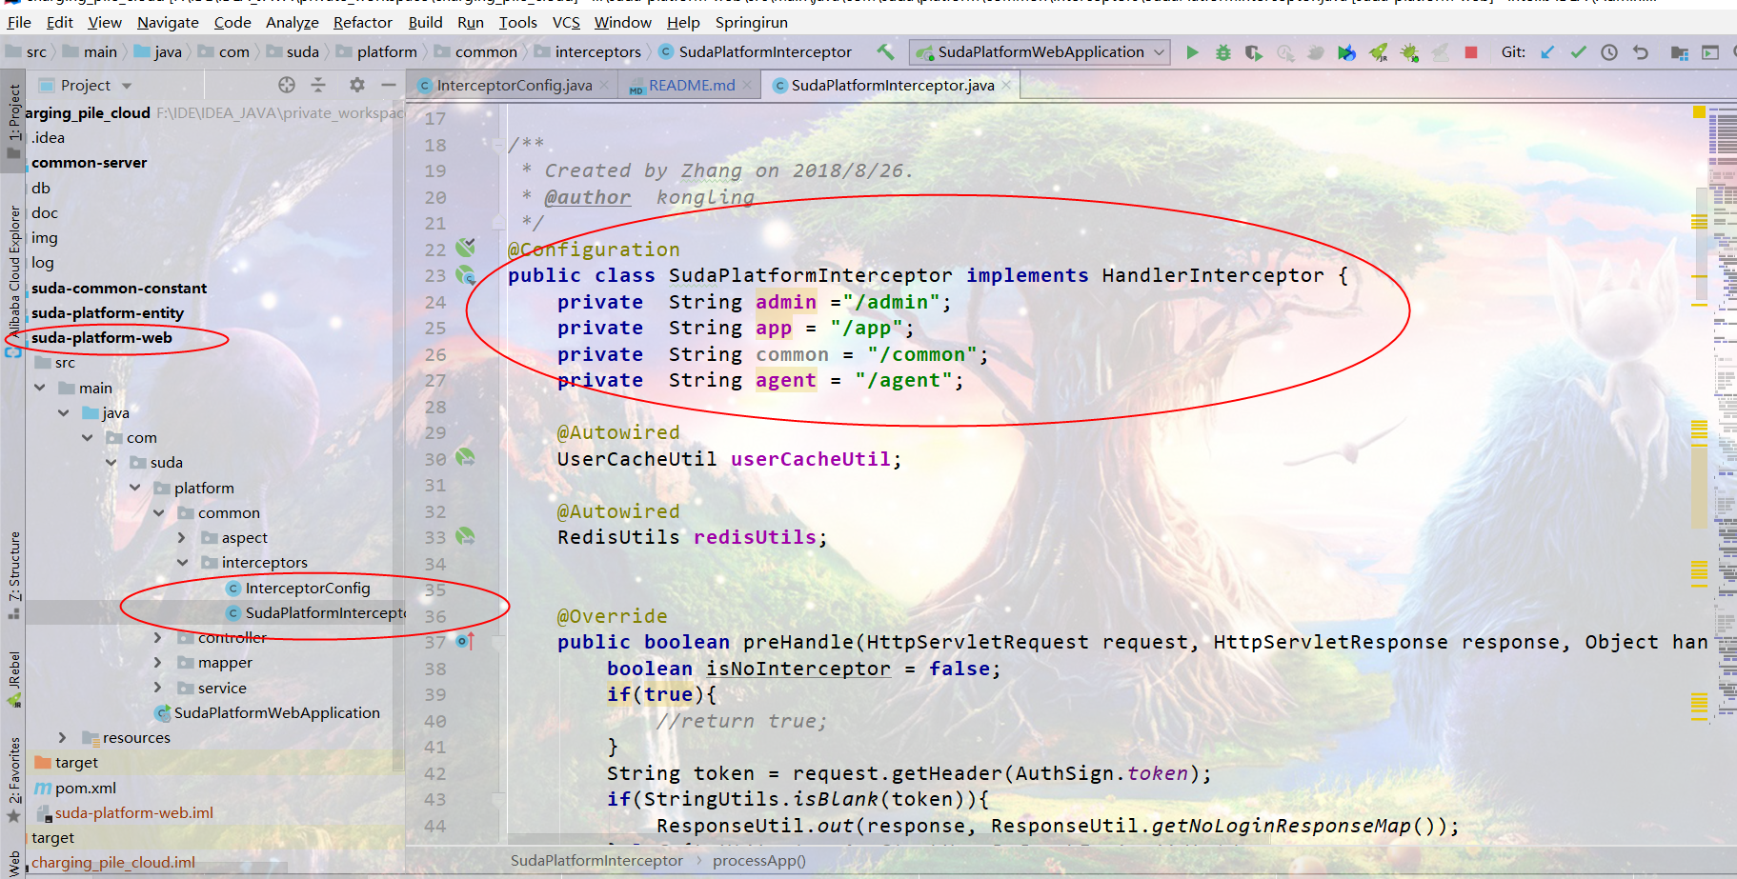Viewport: 1737px width, 879px height.
Task: Expand the service package
Action: [x=158, y=688]
